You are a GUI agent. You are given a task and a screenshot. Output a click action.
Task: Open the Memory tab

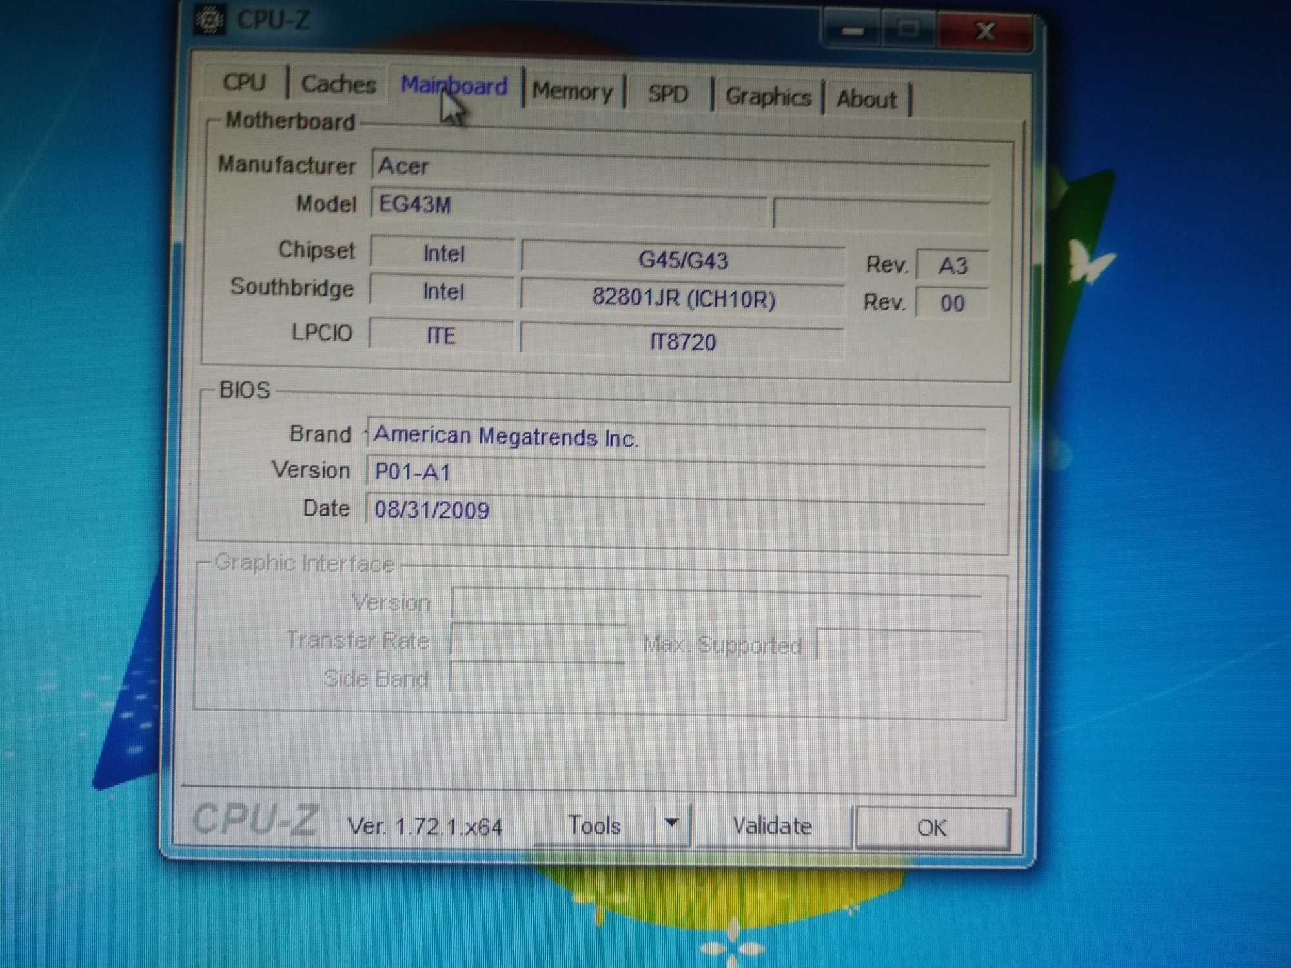click(x=572, y=92)
